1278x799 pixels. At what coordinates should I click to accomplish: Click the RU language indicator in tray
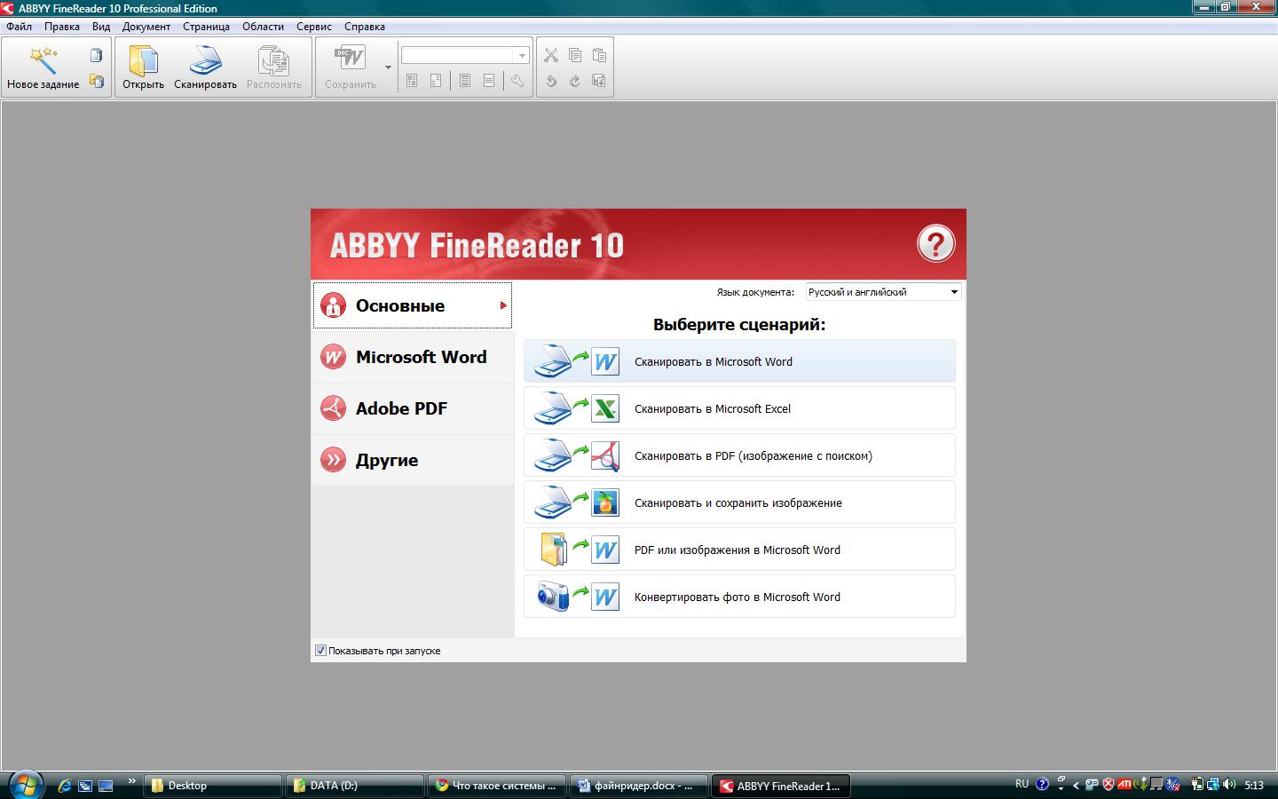pos(1022,784)
